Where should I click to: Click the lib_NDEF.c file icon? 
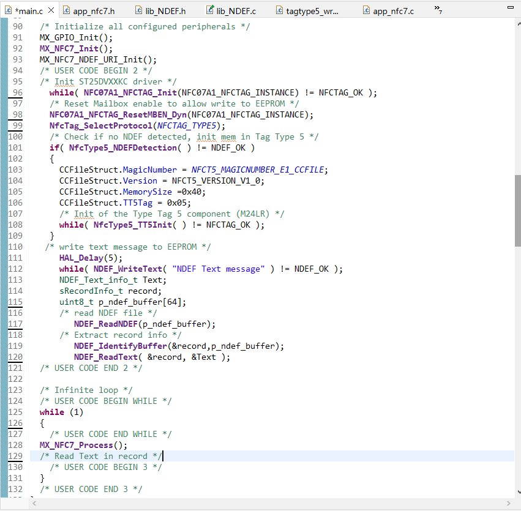(x=209, y=10)
